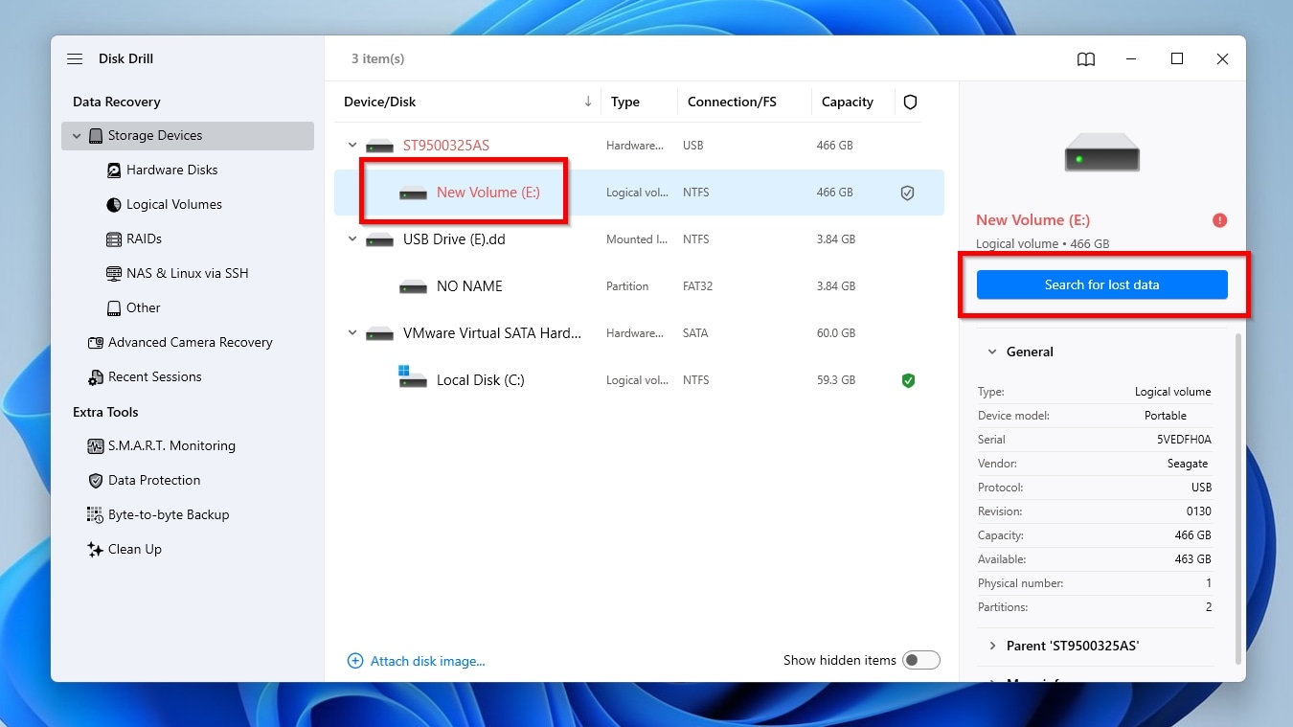The image size is (1293, 727).
Task: Enable Show hidden items
Action: coord(920,660)
